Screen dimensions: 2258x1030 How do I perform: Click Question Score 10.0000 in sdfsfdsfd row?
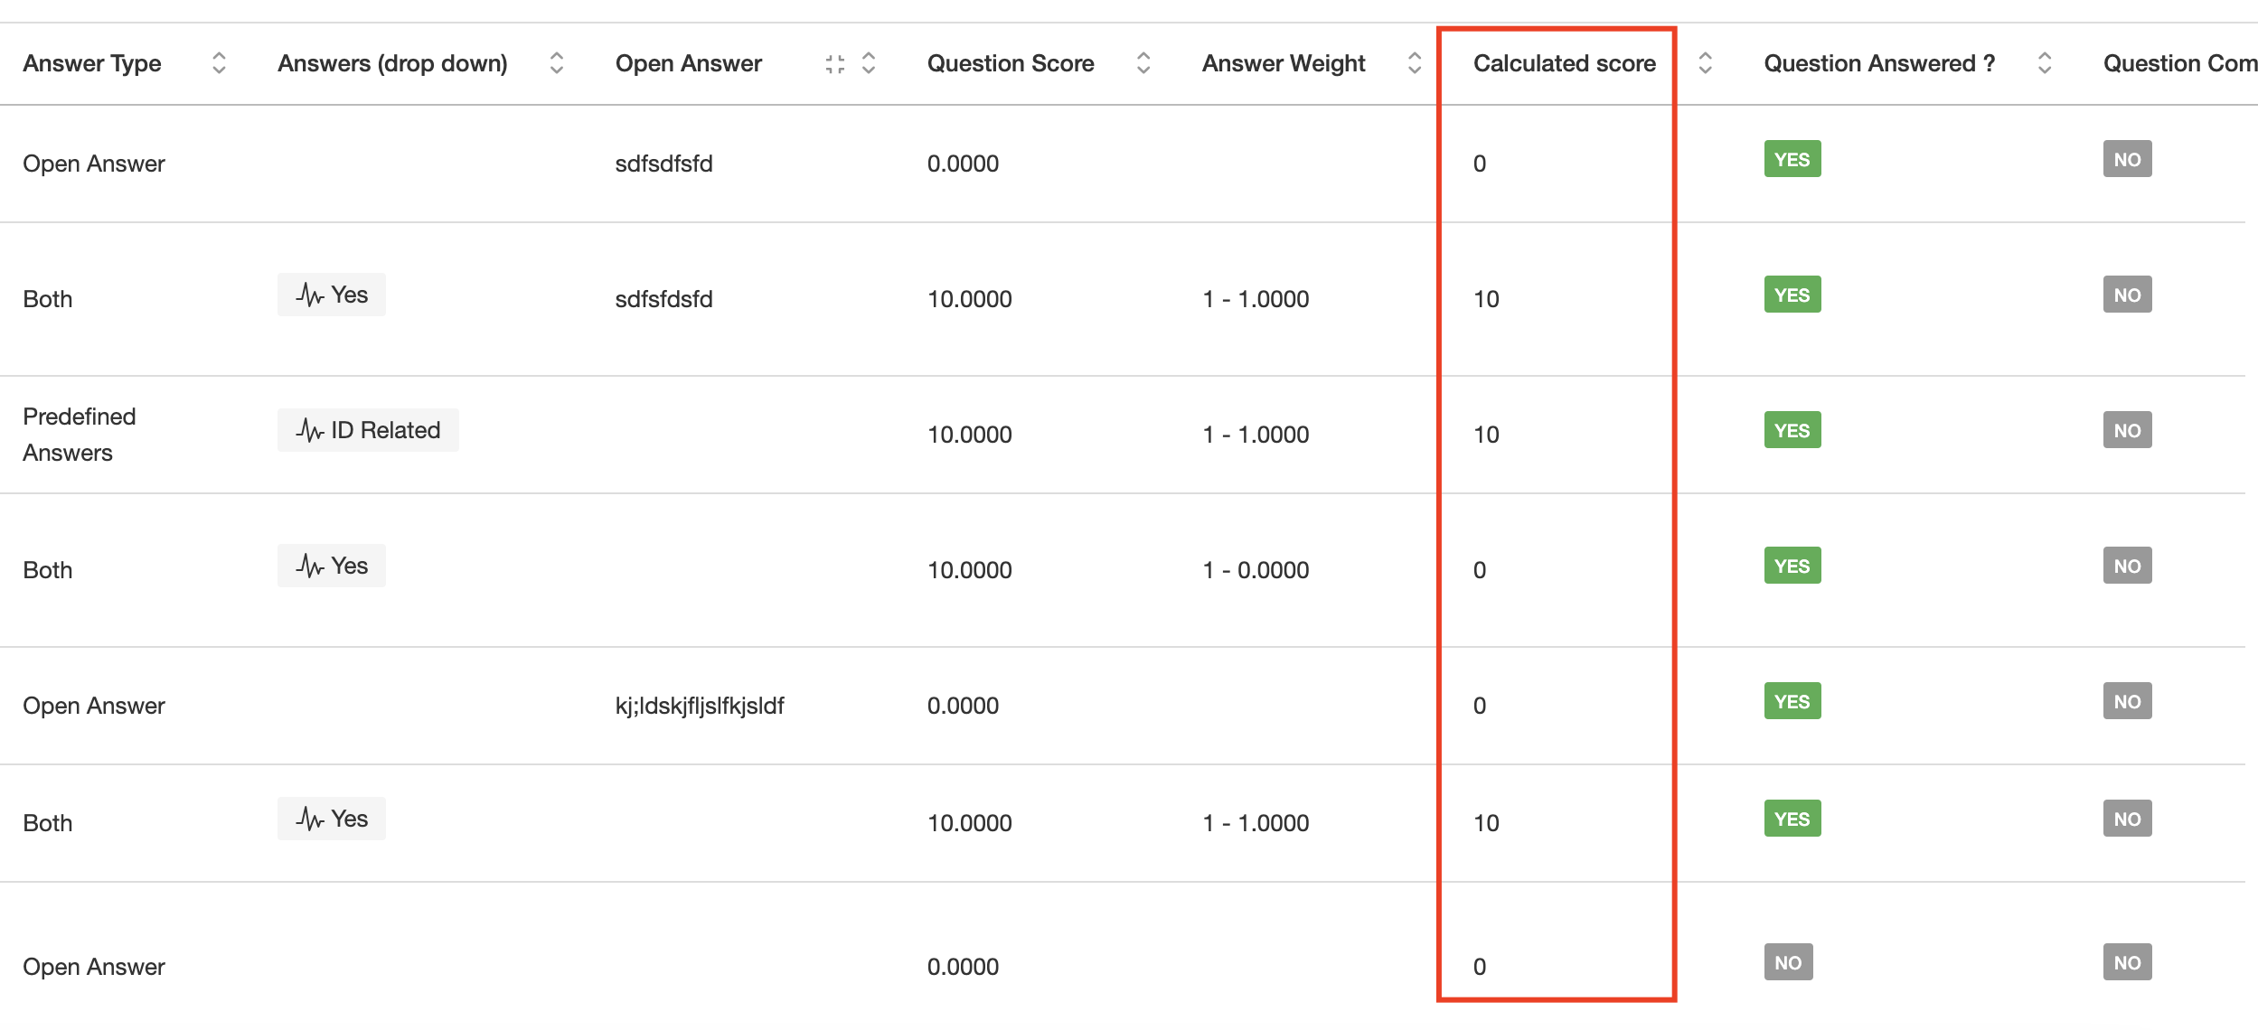point(969,299)
